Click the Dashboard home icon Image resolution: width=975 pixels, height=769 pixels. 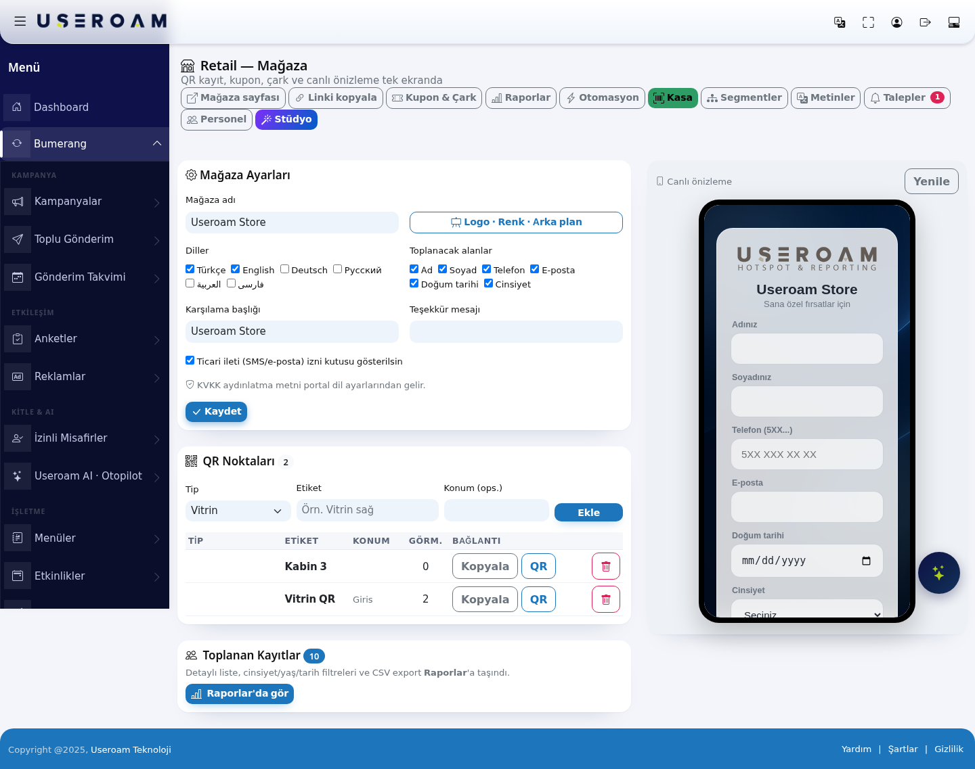tap(17, 107)
